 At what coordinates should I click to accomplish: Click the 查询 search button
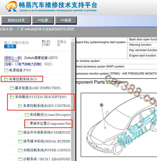click(x=10, y=47)
